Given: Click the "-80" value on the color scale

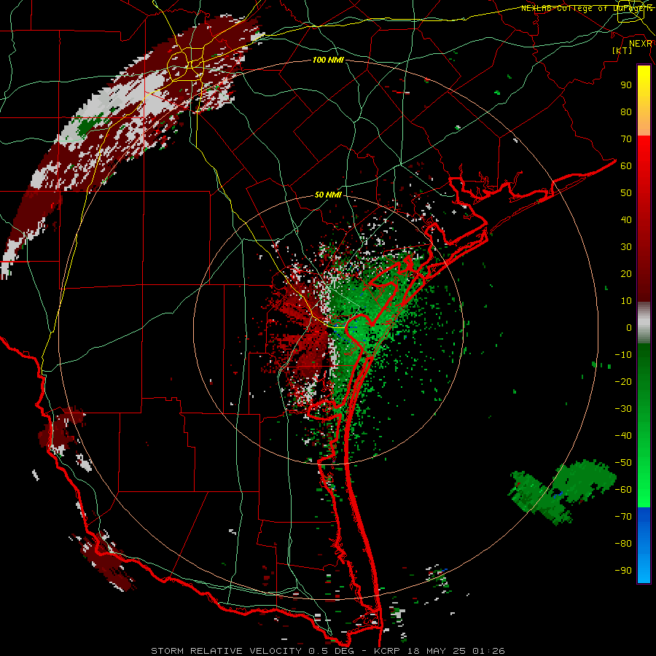Looking at the screenshot, I should [623, 544].
